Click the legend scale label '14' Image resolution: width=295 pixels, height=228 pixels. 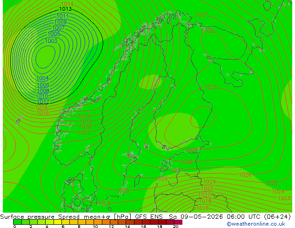pyautogui.click(x=127, y=227)
